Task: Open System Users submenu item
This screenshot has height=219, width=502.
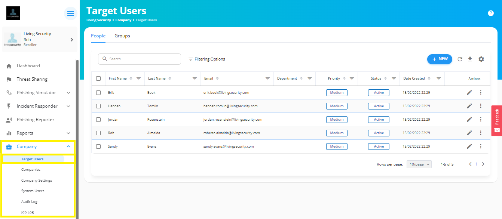Action: pos(33,191)
